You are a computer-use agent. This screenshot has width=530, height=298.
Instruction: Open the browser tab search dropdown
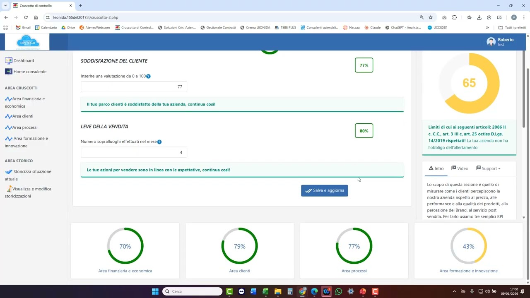coord(5,5)
